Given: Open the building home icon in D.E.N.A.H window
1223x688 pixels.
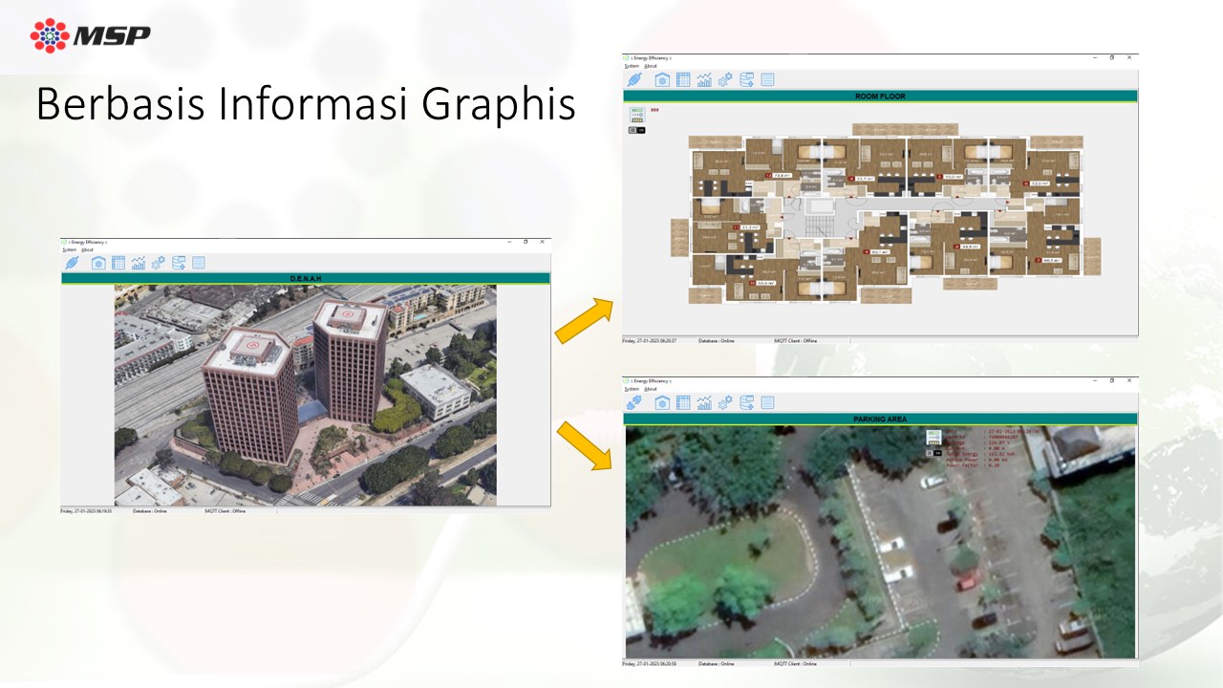Looking at the screenshot, I should pos(97,263).
